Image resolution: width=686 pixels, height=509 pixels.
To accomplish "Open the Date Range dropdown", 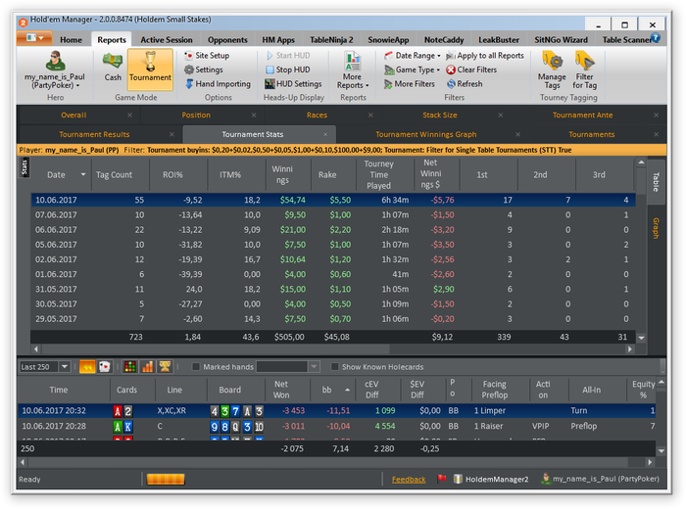I will coord(413,56).
